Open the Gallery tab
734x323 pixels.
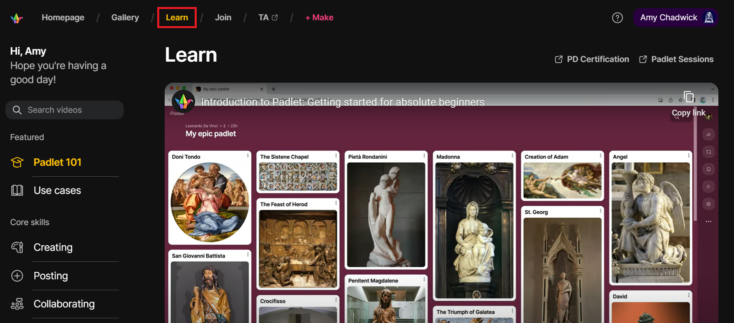click(x=125, y=18)
